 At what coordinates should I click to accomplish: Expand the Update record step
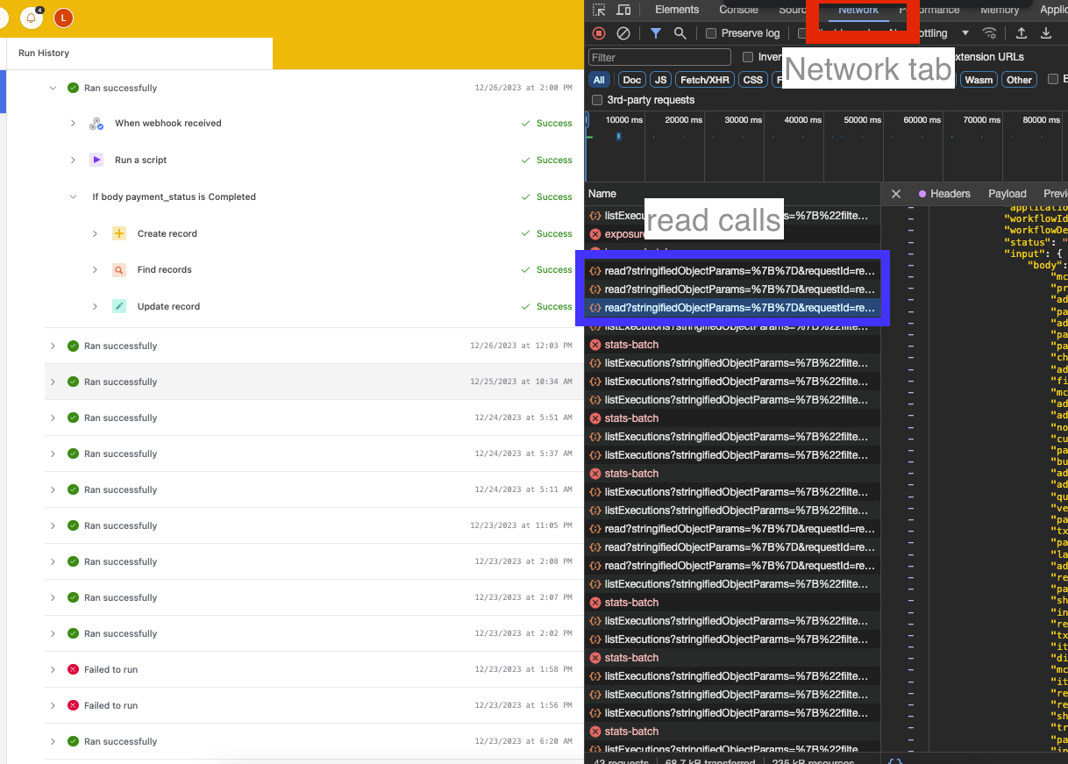click(x=95, y=306)
